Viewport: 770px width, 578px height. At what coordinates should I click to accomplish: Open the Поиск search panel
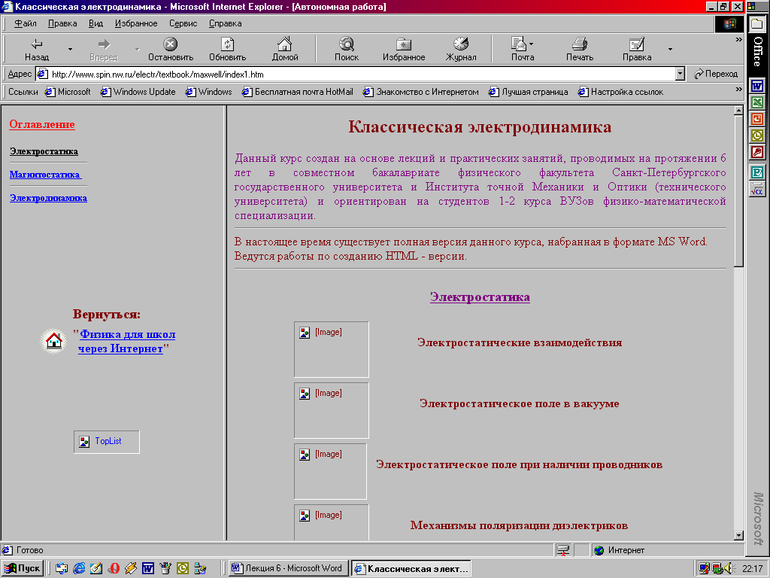click(347, 49)
